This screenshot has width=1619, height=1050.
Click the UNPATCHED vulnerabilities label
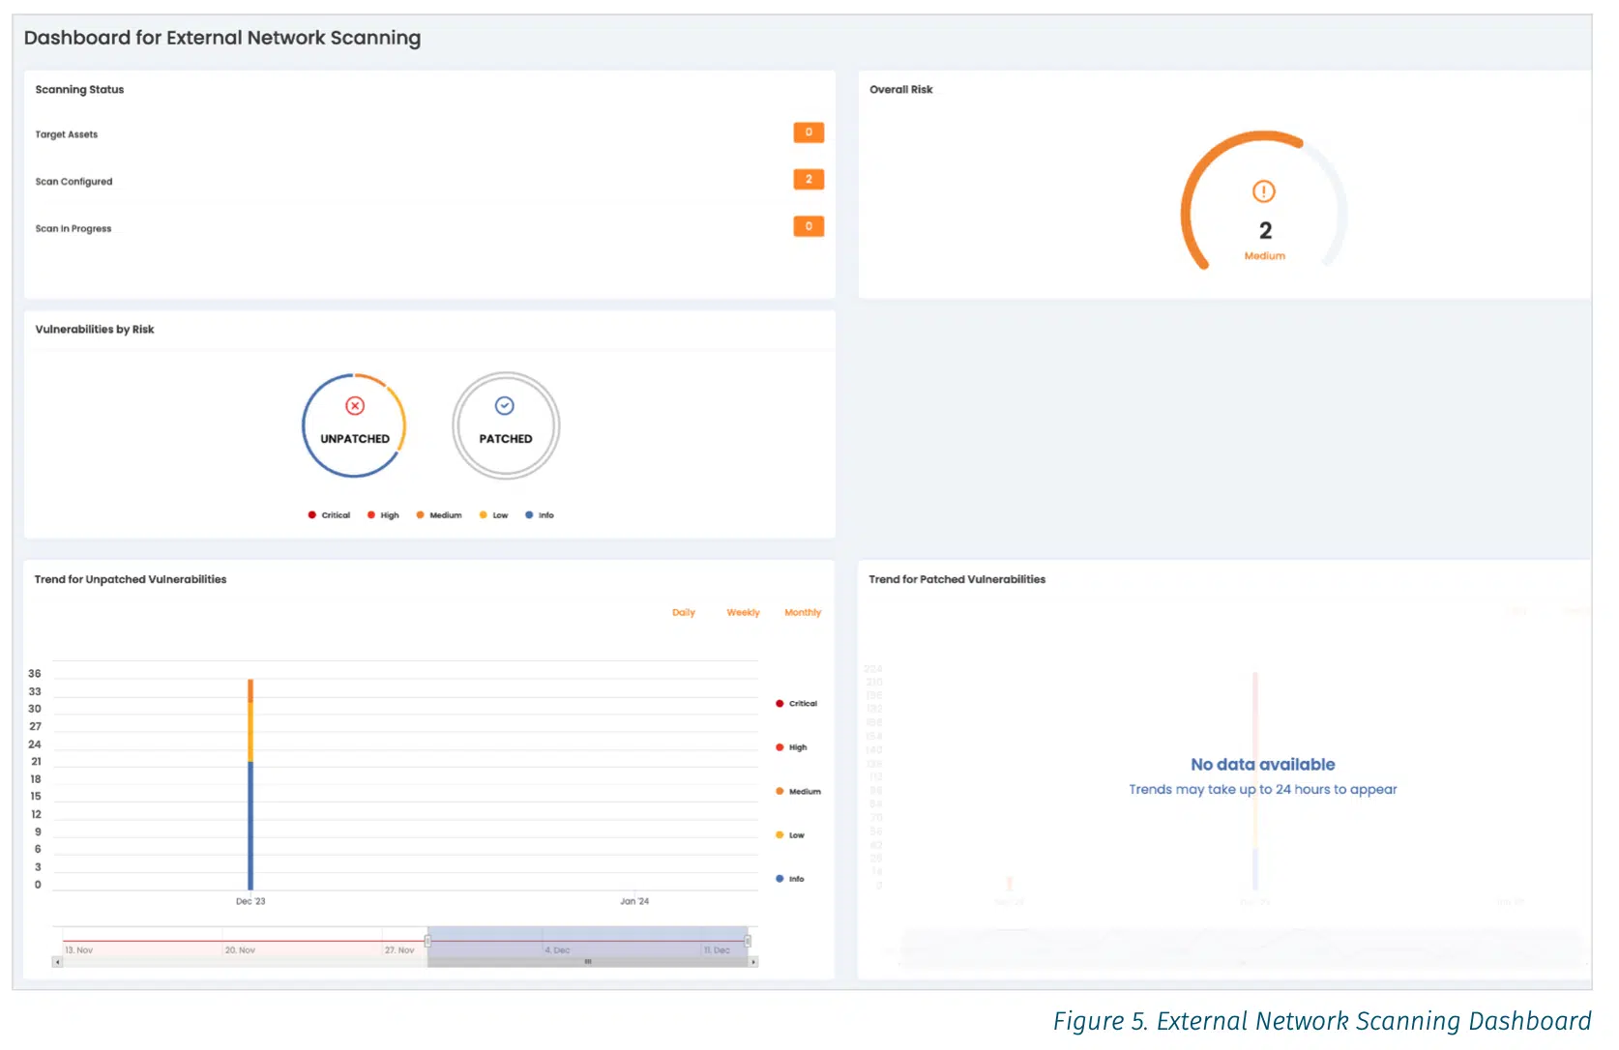355,439
